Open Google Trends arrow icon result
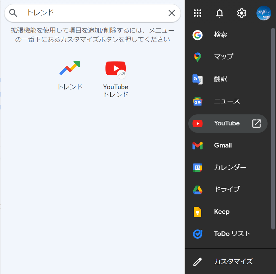This screenshot has height=274, width=276. 70,68
